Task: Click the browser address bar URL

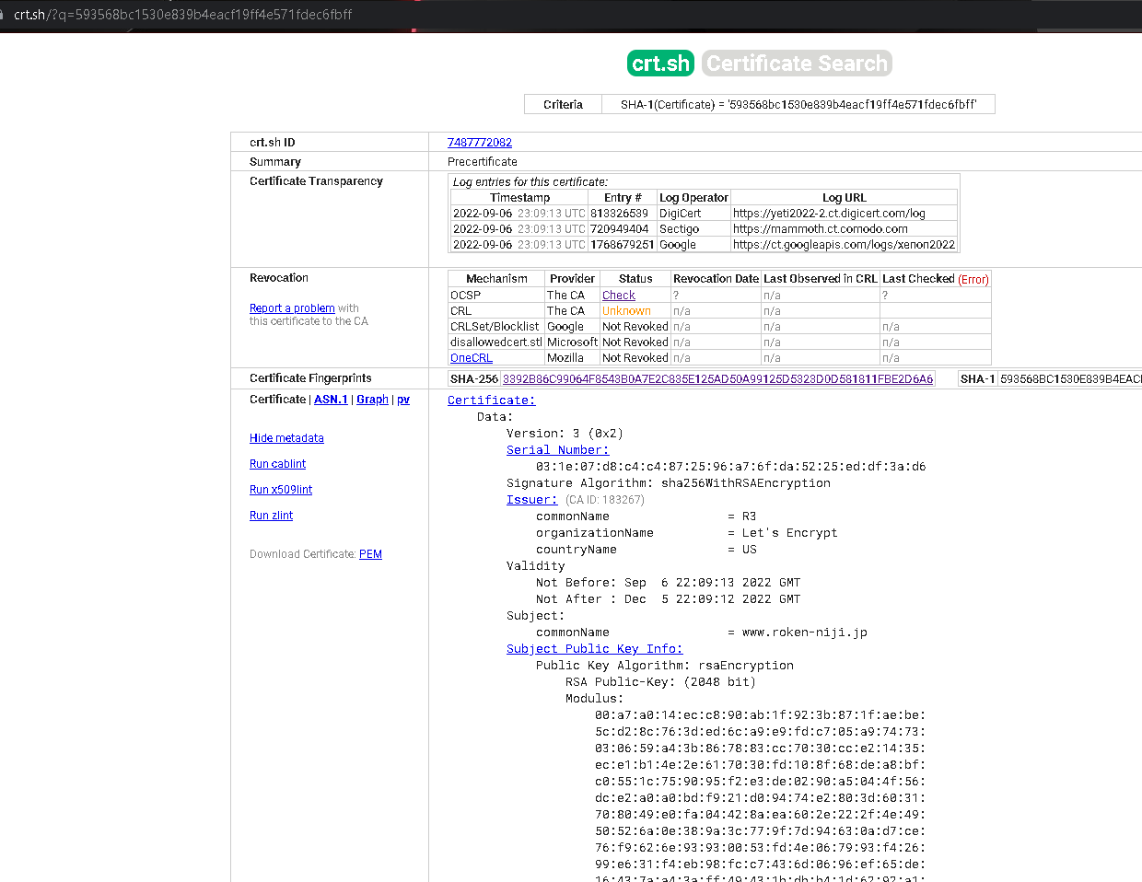Action: [182, 15]
